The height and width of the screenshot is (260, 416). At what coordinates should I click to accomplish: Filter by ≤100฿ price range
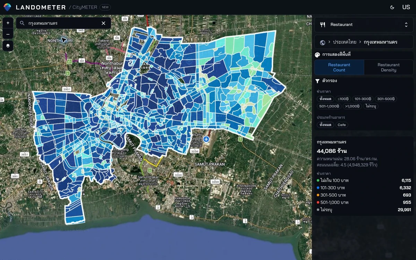pyautogui.click(x=343, y=99)
